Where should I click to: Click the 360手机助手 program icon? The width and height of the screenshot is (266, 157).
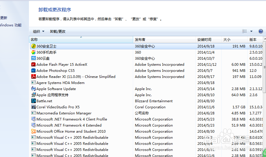click(34, 52)
